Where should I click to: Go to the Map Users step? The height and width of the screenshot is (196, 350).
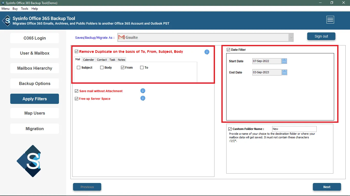35,113
